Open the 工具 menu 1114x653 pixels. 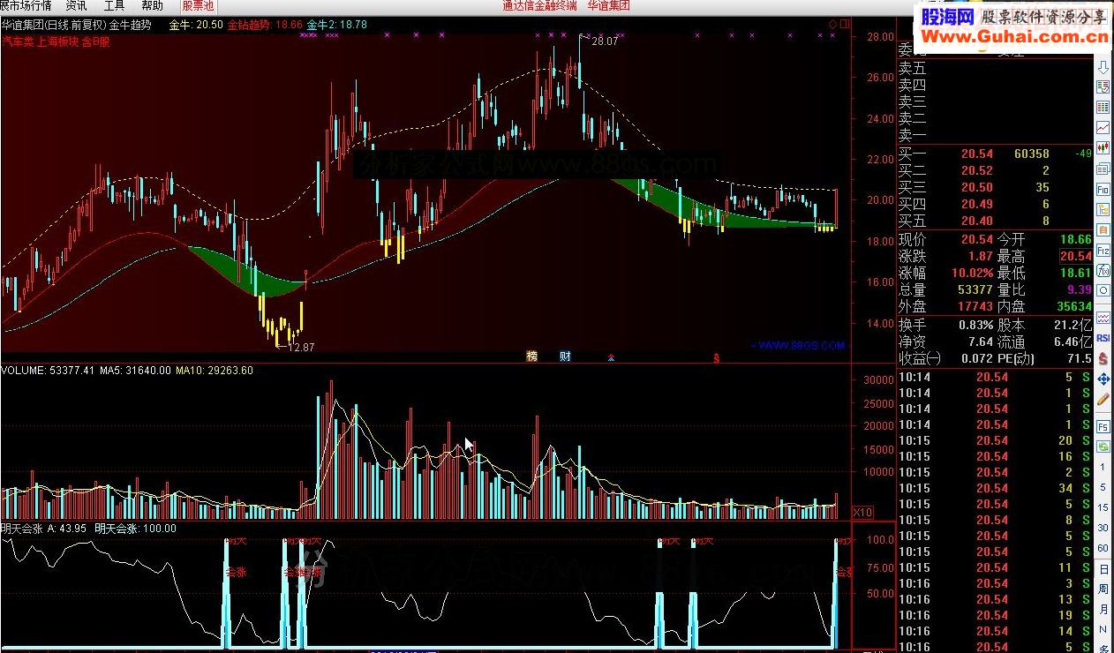point(114,5)
